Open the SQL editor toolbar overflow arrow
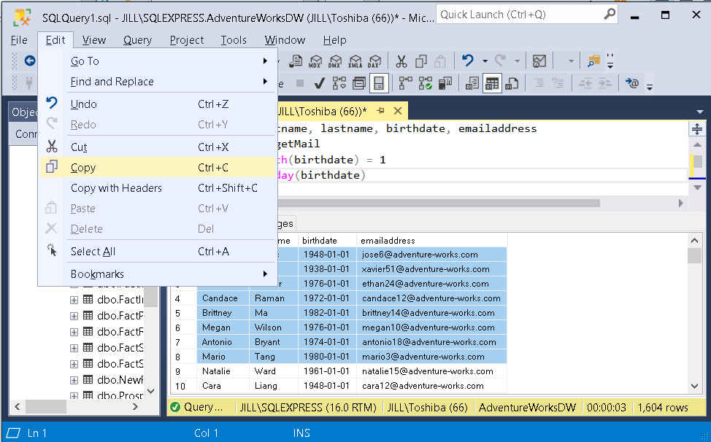Screen dimensions: 711x442 (650, 86)
